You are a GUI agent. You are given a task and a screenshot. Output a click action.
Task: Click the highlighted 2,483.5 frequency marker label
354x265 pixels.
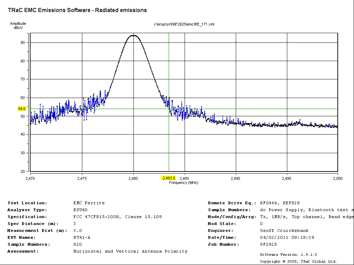point(168,178)
